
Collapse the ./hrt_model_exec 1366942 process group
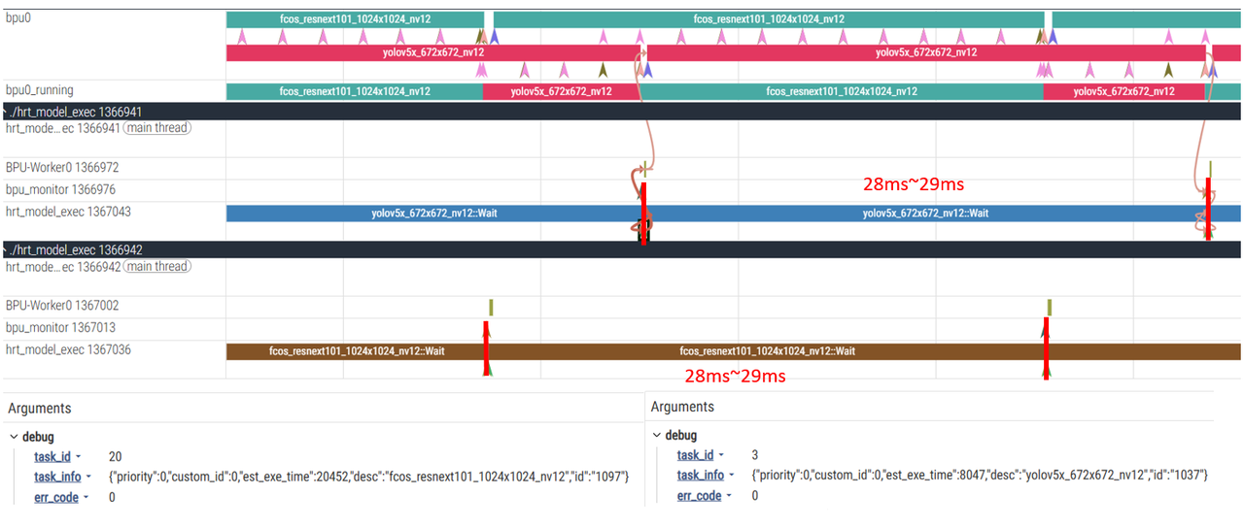point(8,250)
